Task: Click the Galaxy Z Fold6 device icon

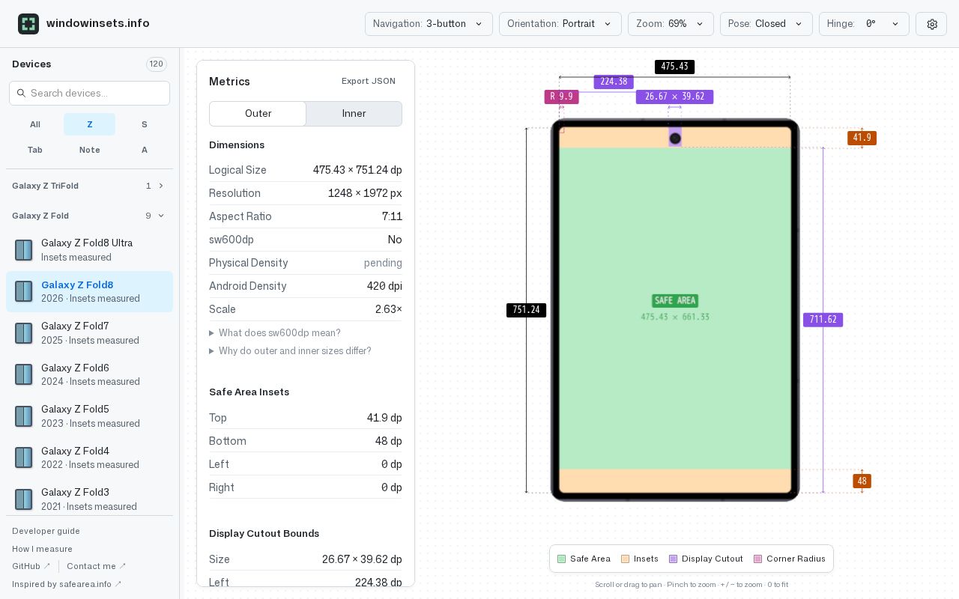Action: 24,374
